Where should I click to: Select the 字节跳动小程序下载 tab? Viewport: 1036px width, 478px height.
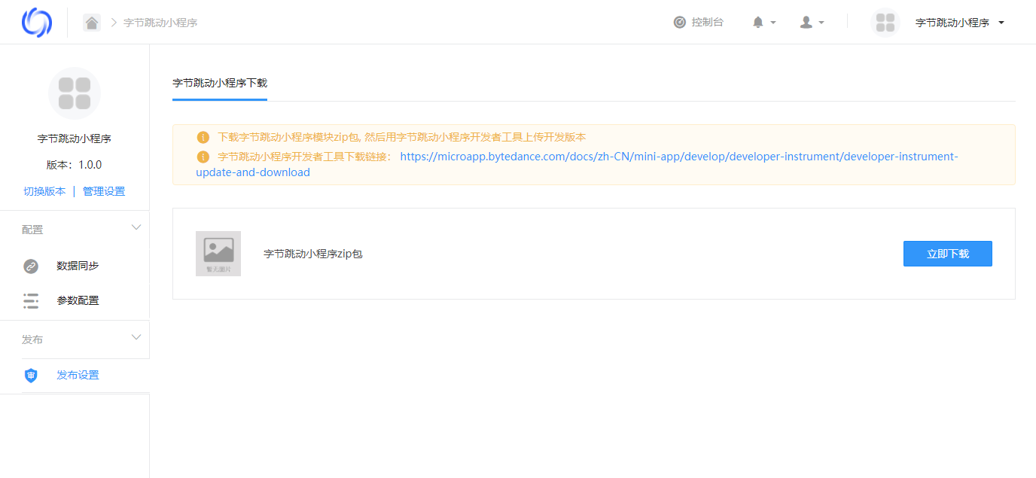[220, 83]
